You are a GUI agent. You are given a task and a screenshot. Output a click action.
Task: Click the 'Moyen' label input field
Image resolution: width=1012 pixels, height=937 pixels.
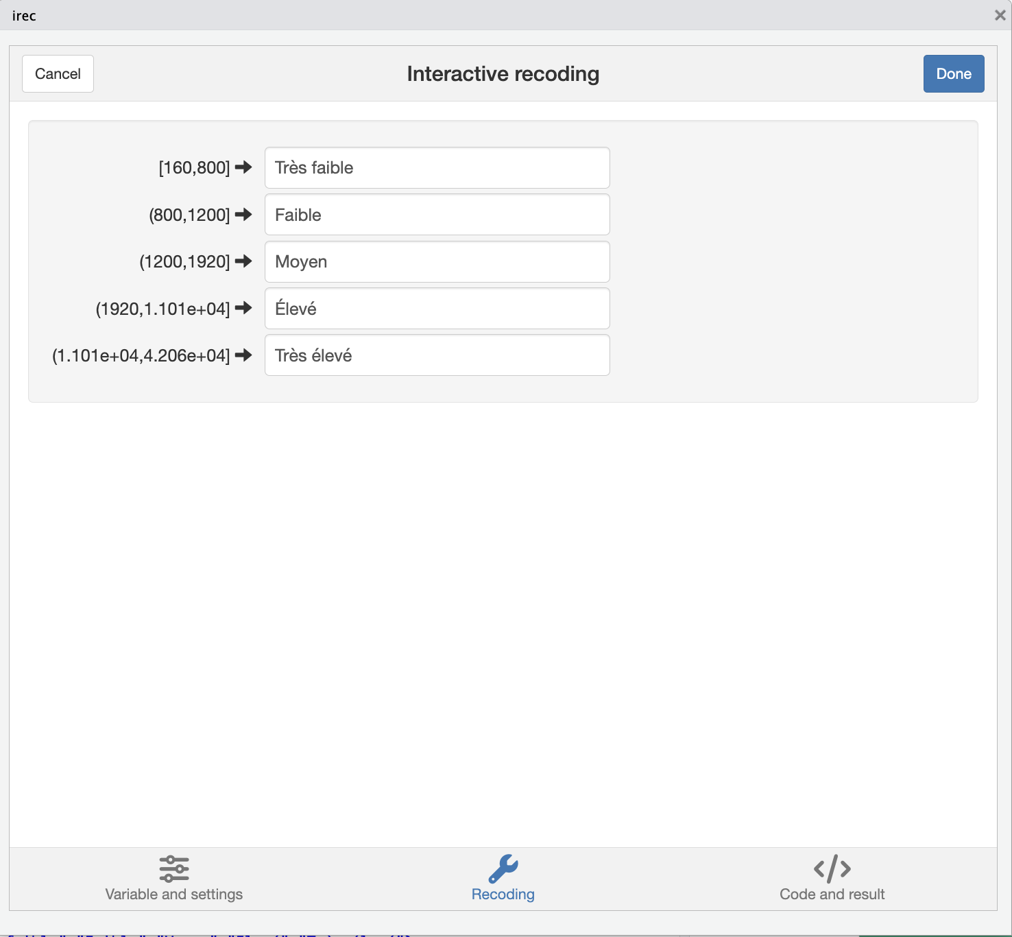[x=437, y=261]
